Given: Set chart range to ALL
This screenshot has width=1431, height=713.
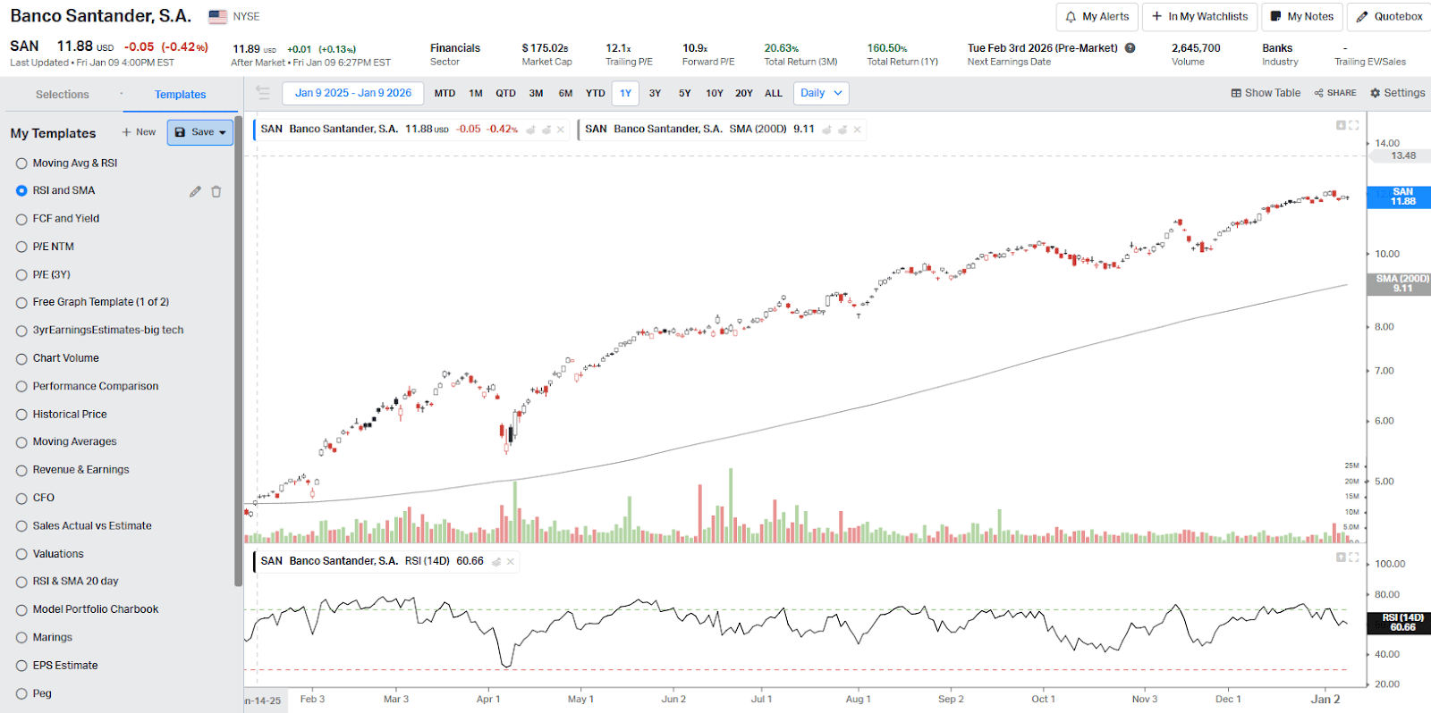Looking at the screenshot, I should (774, 93).
